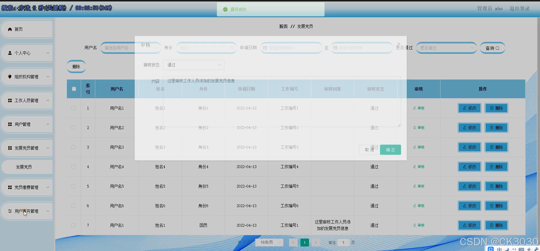Open the 申请日期 end date picker
Viewport: 540px width, 251px height.
coord(361,48)
